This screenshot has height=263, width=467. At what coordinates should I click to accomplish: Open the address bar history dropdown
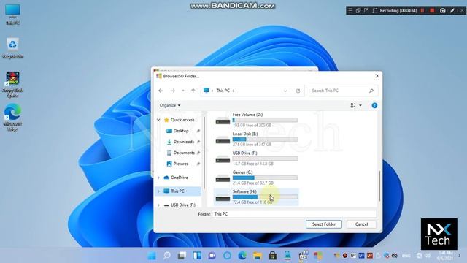point(285,91)
